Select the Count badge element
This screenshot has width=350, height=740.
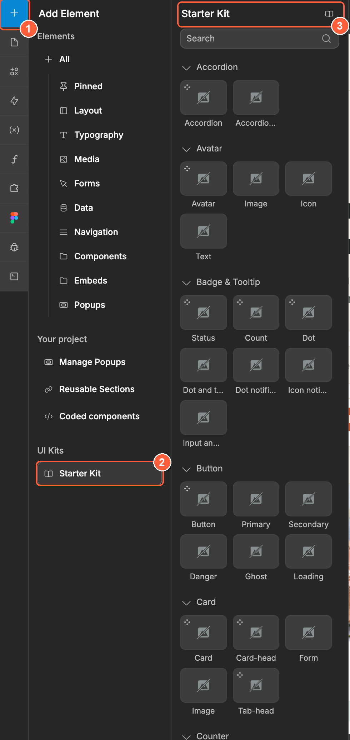(256, 312)
